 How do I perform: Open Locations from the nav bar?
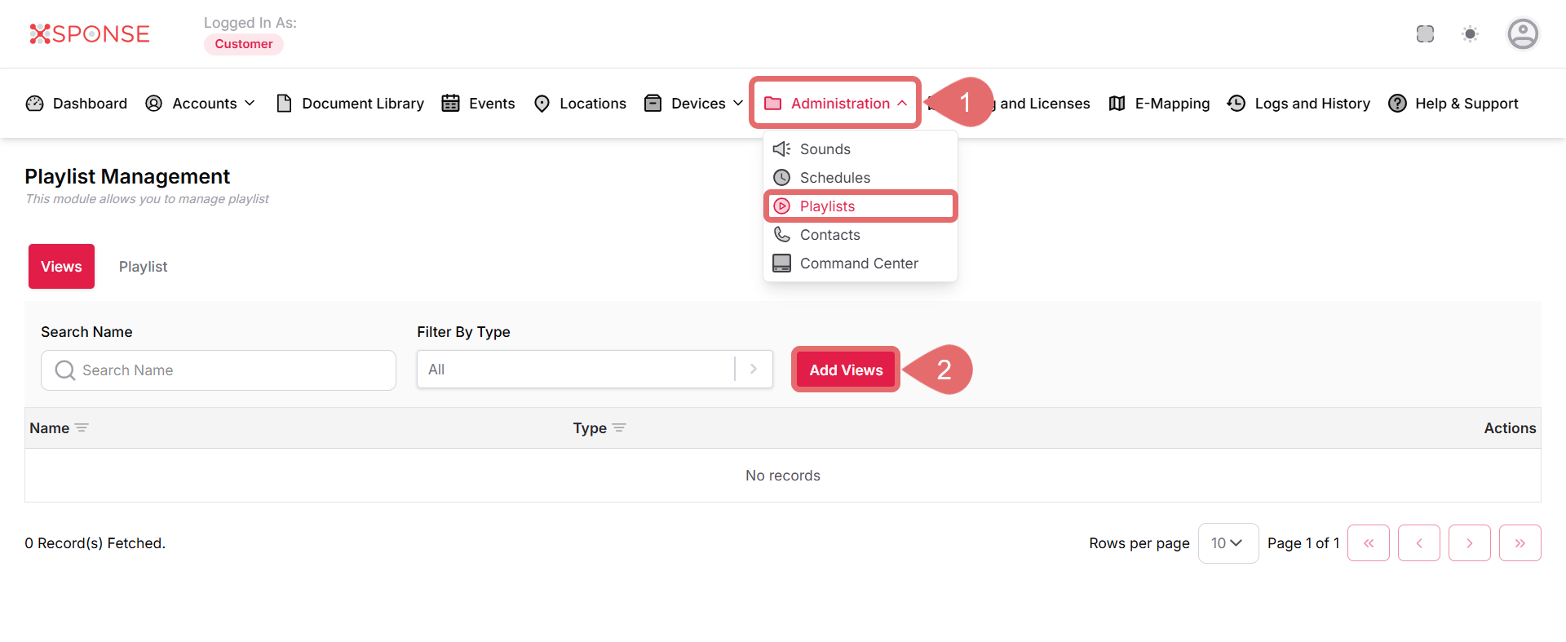tap(580, 104)
